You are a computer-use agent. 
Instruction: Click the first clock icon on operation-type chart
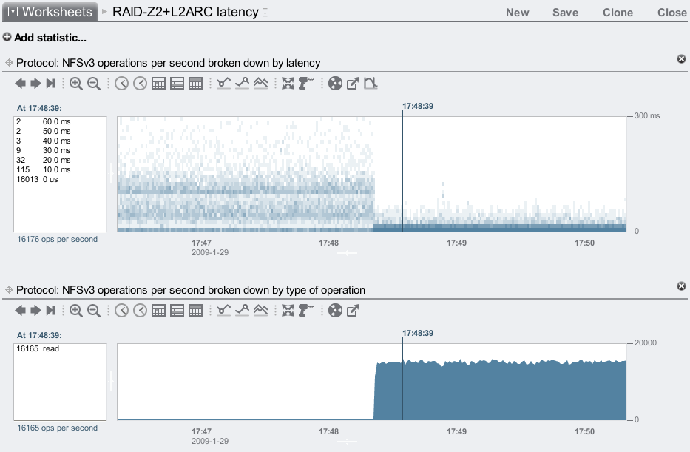click(122, 310)
